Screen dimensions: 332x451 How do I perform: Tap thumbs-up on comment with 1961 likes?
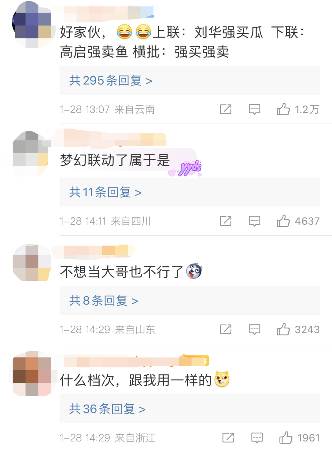pos(286,437)
